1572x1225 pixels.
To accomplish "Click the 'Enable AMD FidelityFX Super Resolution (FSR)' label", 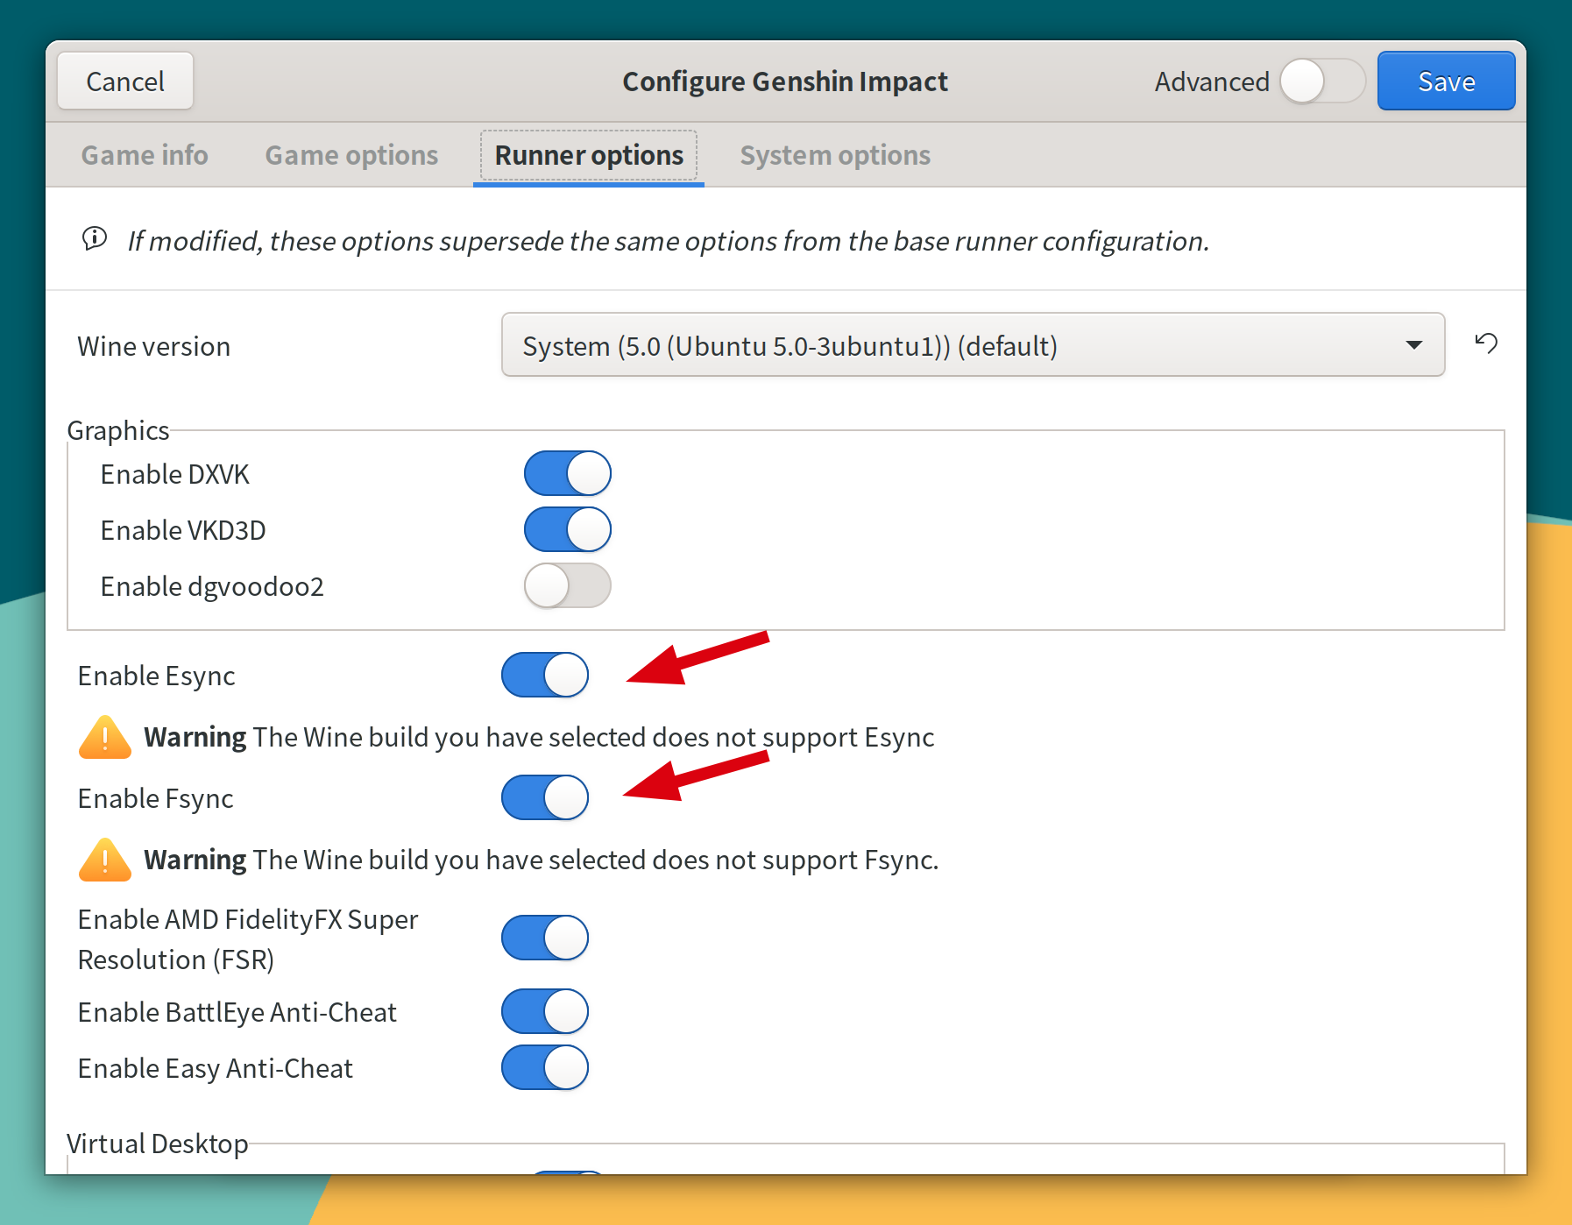I will point(248,939).
